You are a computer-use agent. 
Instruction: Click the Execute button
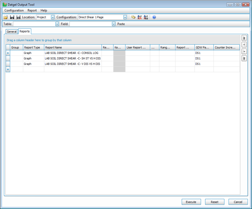point(191,202)
